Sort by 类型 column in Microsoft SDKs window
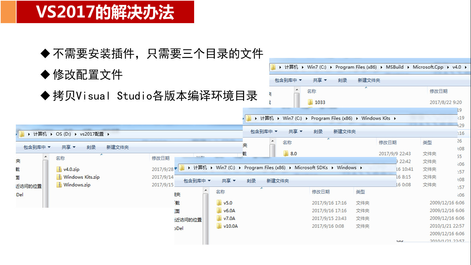This screenshot has width=471, height=265. 360,192
